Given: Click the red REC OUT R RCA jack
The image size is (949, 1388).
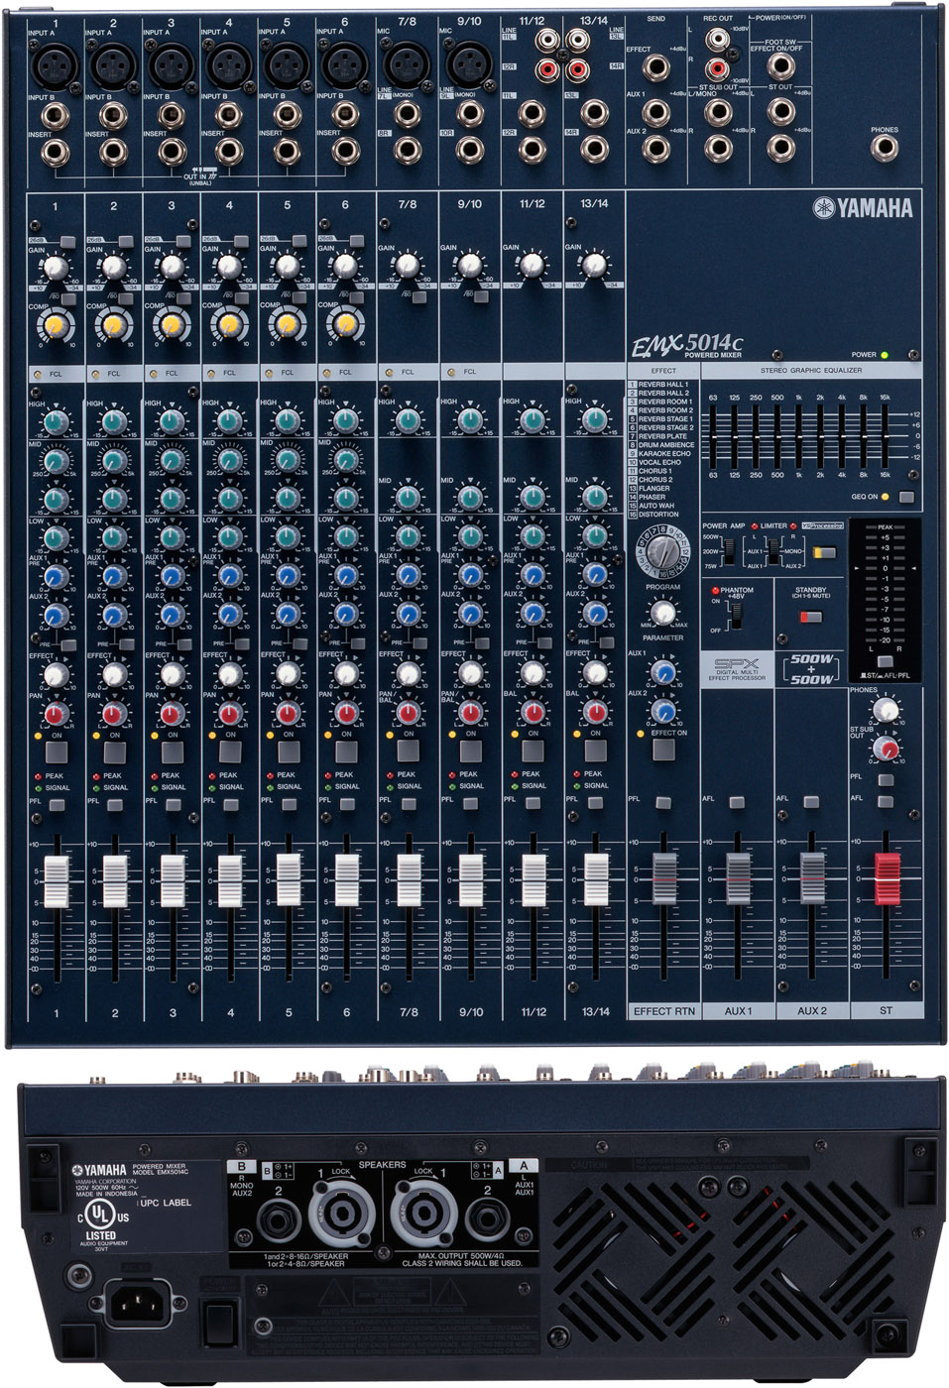Looking at the screenshot, I should (716, 70).
